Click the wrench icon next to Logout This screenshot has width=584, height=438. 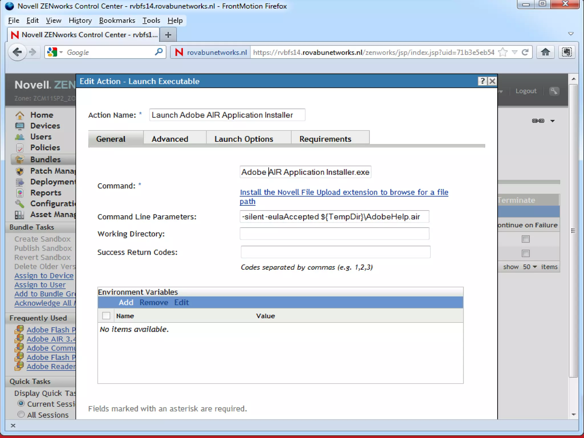[x=554, y=91]
